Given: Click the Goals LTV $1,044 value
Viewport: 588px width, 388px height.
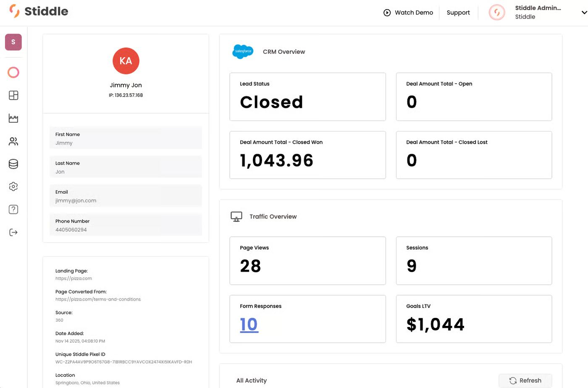Looking at the screenshot, I should click(x=436, y=324).
